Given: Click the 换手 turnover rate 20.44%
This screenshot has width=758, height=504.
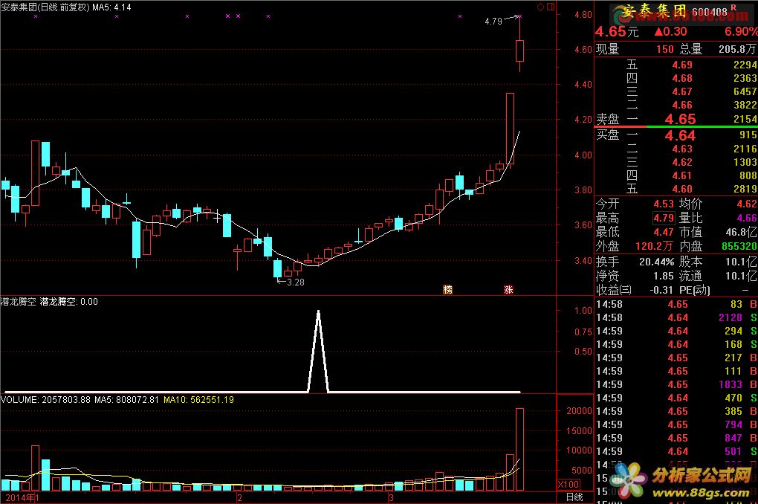Looking at the screenshot, I should pos(656,262).
